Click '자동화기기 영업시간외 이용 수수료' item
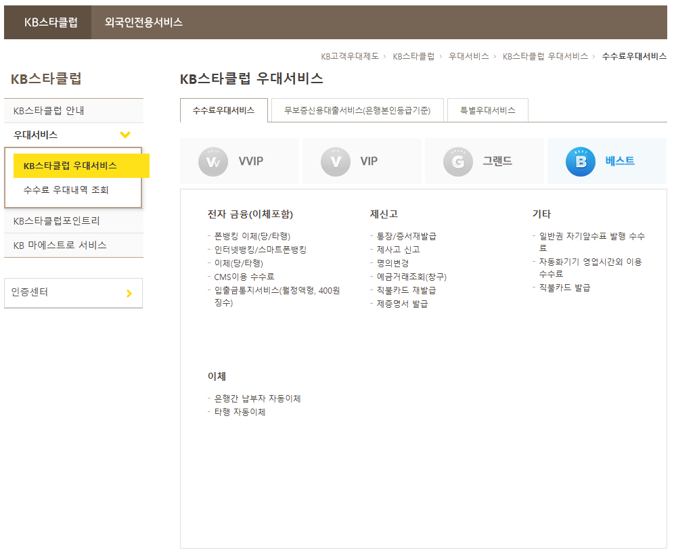This screenshot has height=554, width=674. coord(590,268)
